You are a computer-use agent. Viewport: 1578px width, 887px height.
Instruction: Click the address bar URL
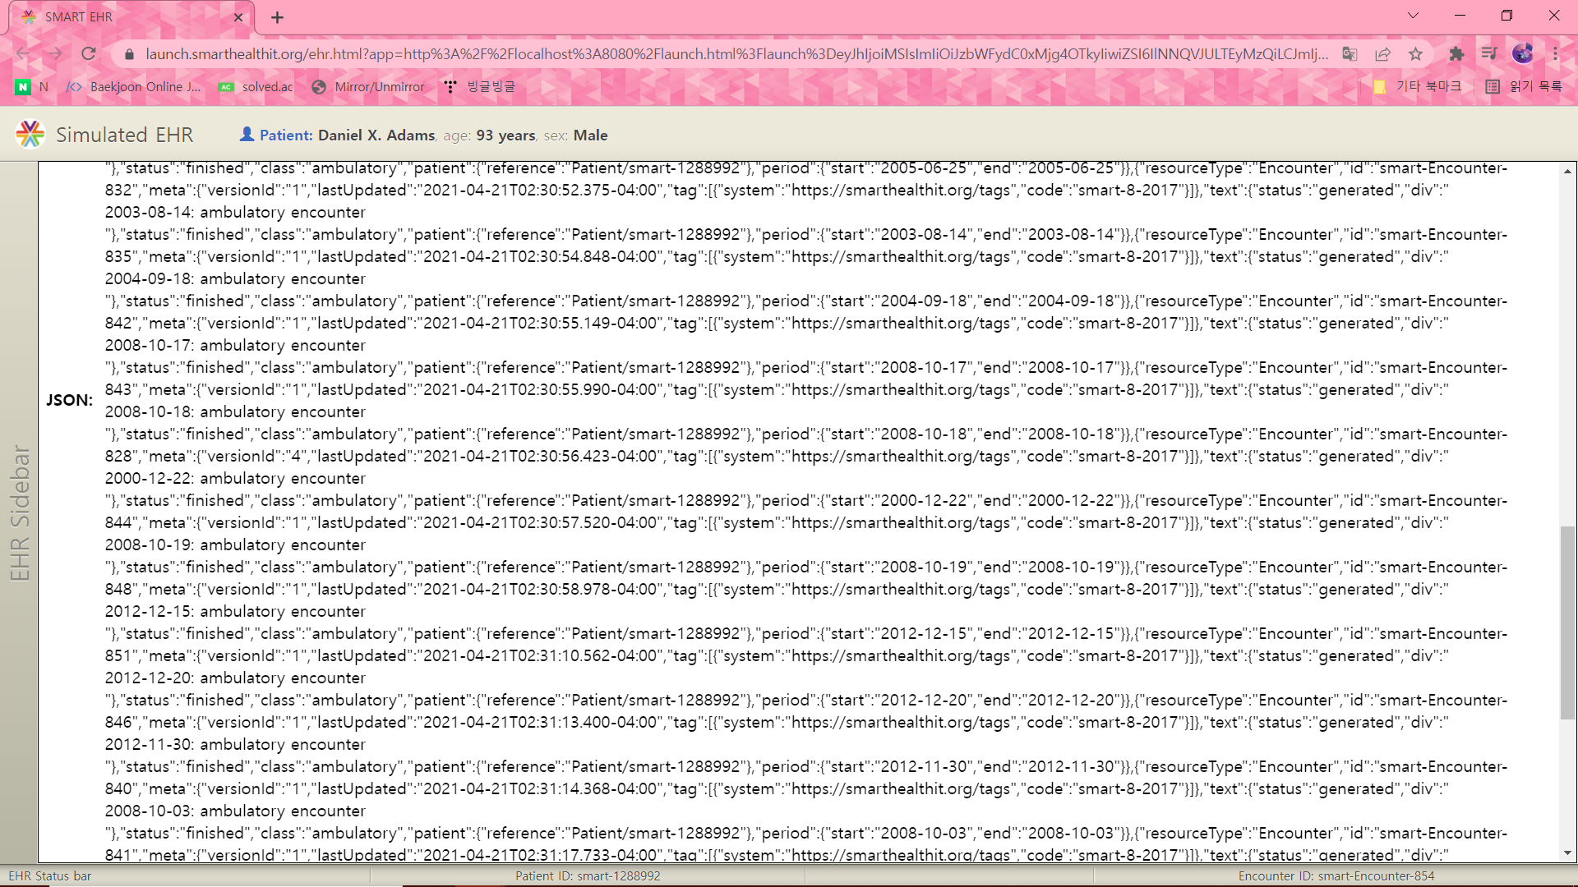click(x=736, y=54)
